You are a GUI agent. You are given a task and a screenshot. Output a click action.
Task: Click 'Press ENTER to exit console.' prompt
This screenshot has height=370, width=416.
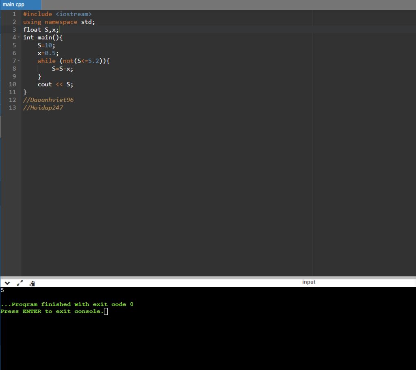pos(52,312)
